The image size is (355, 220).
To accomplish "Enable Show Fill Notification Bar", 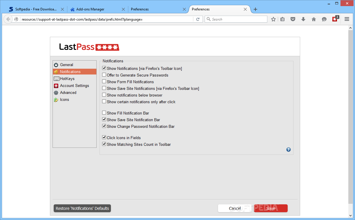I will [104, 113].
